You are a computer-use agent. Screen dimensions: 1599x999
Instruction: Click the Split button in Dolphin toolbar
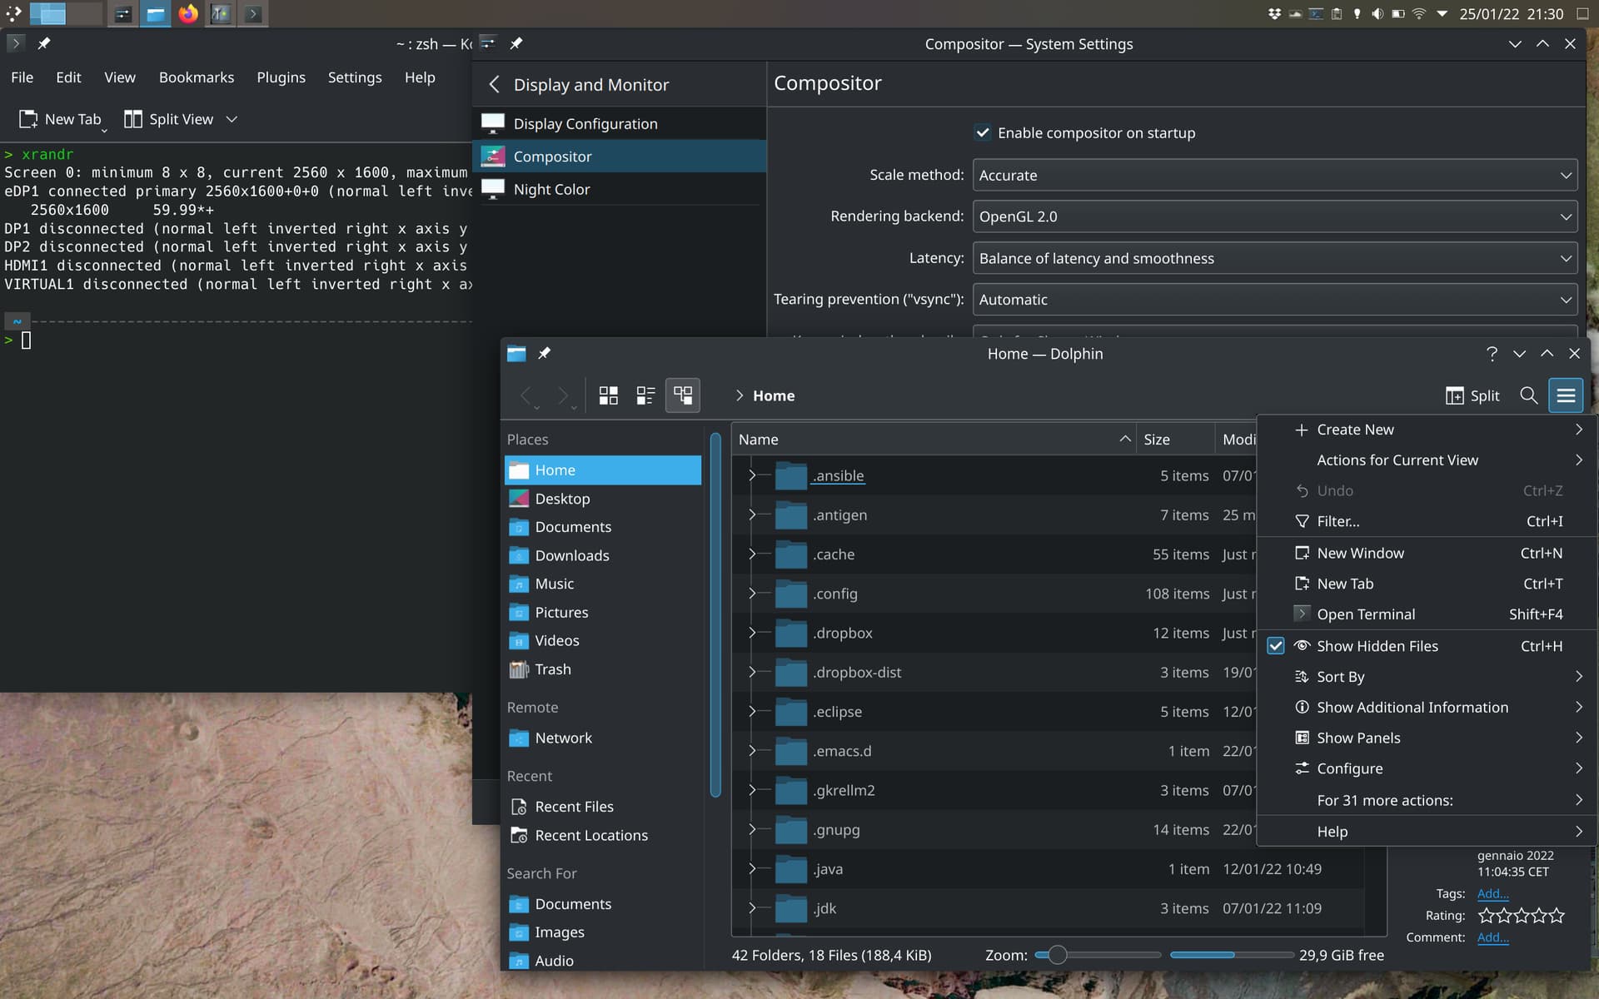coord(1472,395)
